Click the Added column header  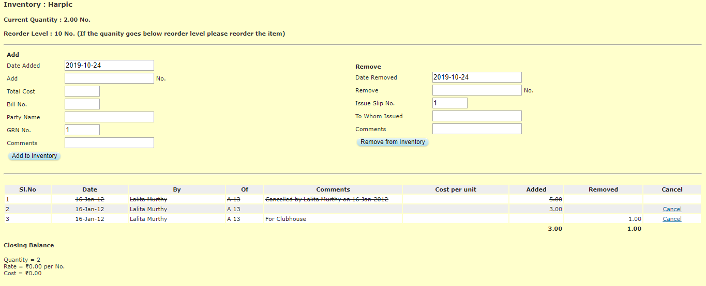(x=536, y=189)
